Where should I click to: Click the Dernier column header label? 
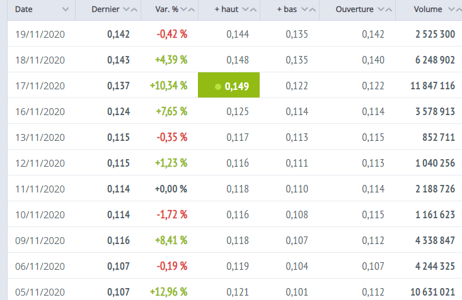pyautogui.click(x=105, y=9)
